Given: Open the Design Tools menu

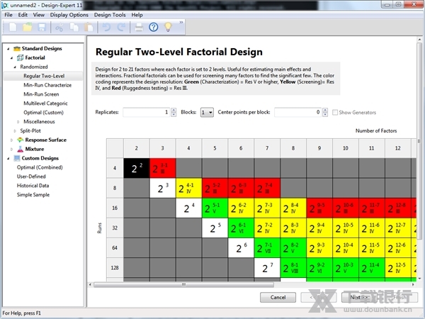Looking at the screenshot, I should [110, 15].
